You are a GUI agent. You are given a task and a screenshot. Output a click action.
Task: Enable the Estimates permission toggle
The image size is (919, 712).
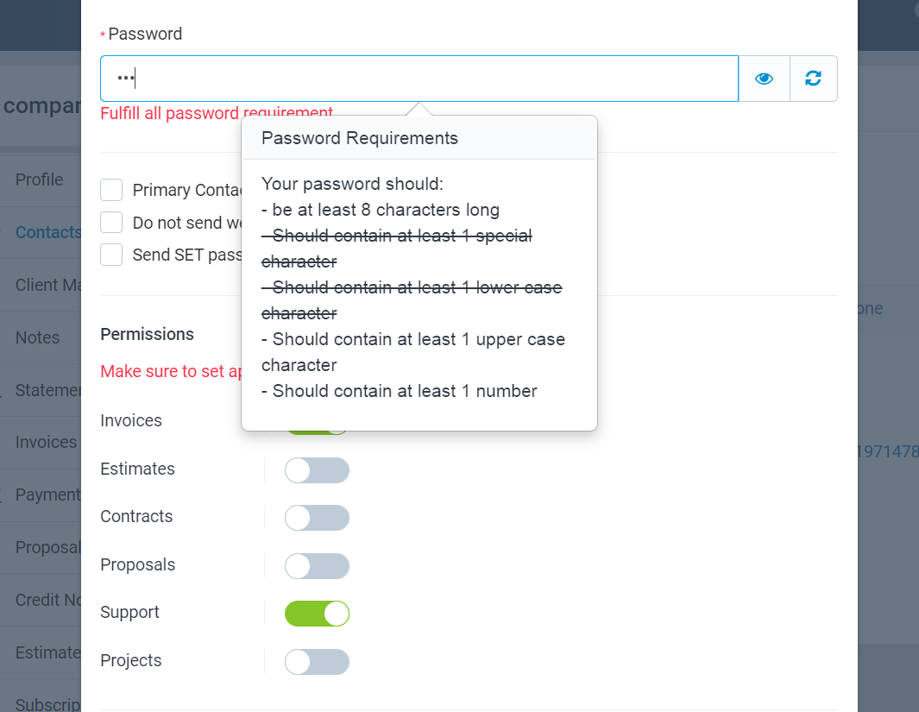(317, 469)
